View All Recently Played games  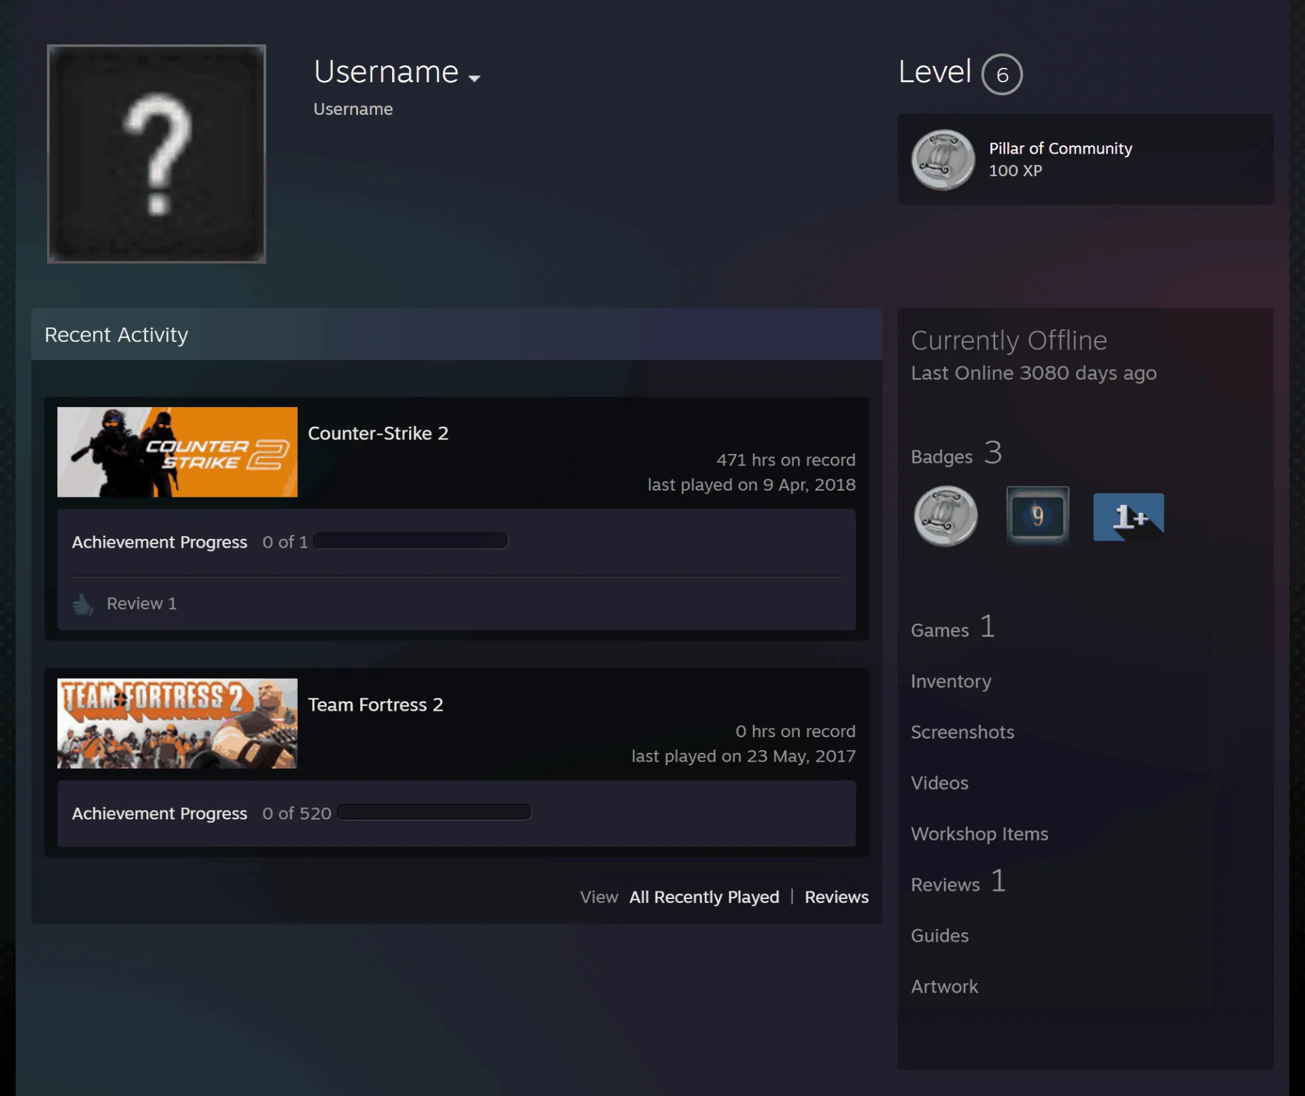(x=704, y=897)
